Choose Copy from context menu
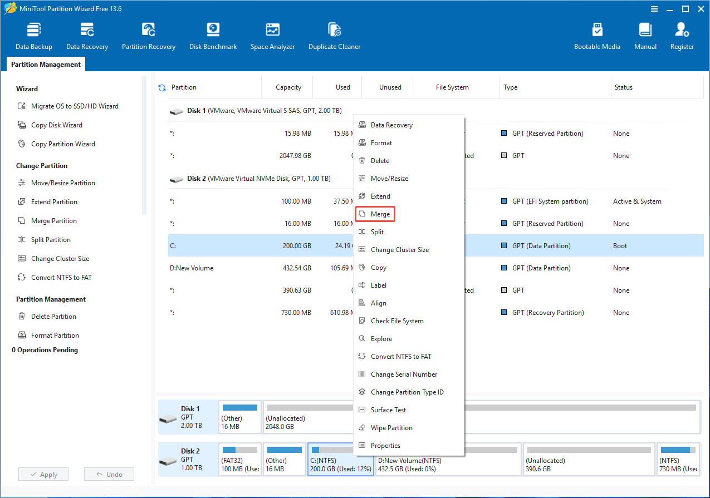 [x=409, y=268]
